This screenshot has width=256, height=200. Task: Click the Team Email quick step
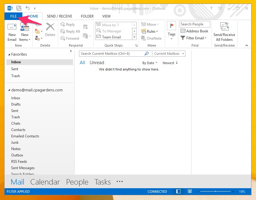click(x=111, y=37)
